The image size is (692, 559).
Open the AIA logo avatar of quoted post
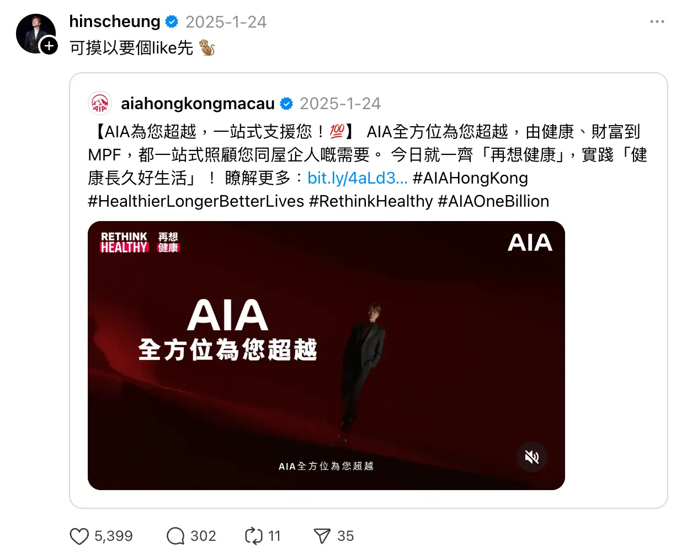click(100, 103)
